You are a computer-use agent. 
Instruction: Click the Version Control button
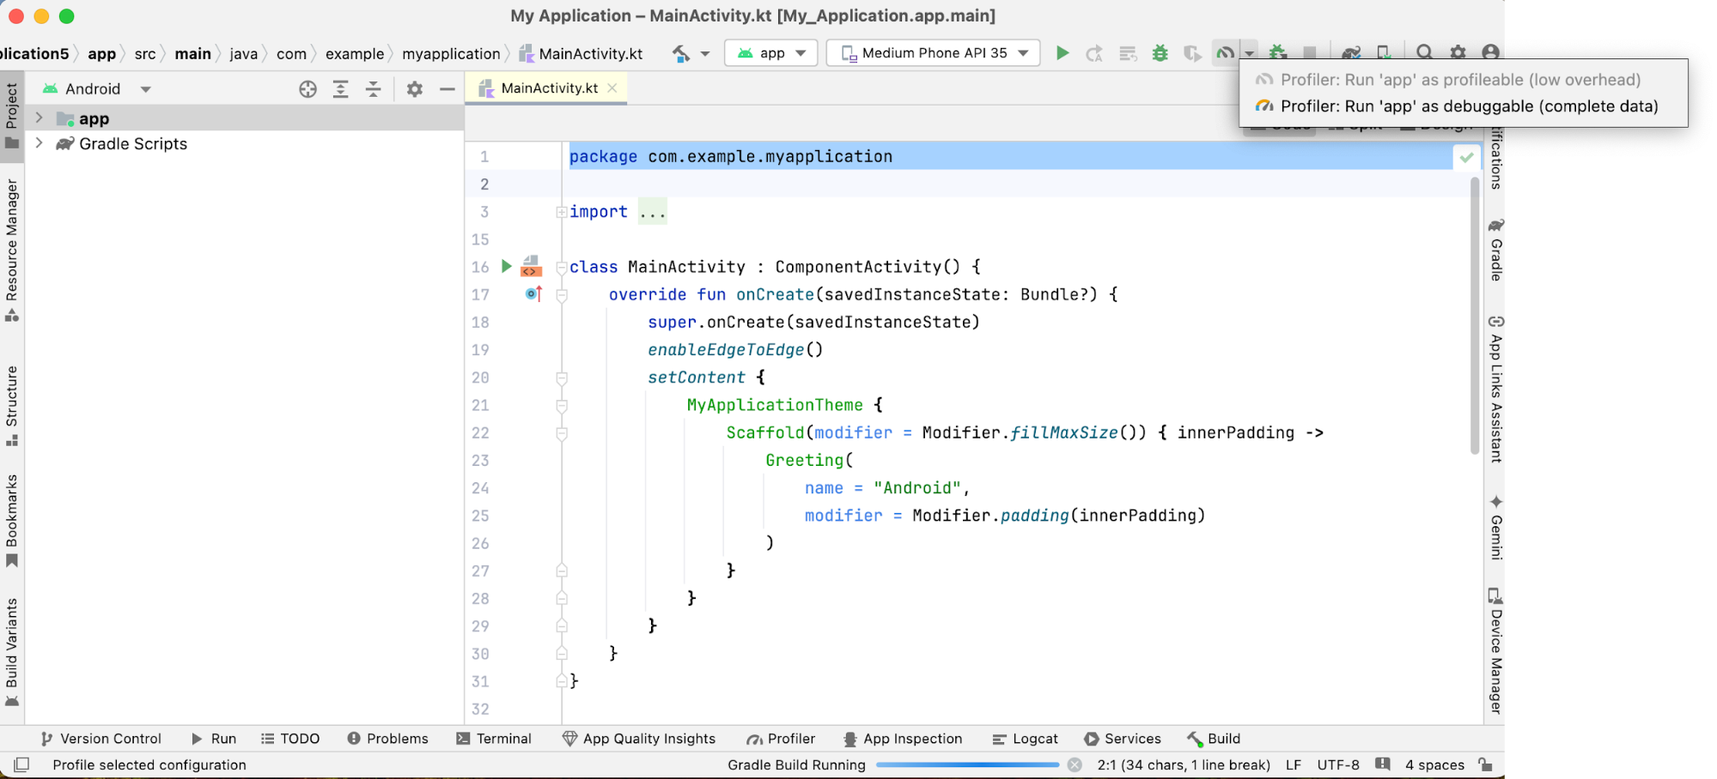[100, 739]
